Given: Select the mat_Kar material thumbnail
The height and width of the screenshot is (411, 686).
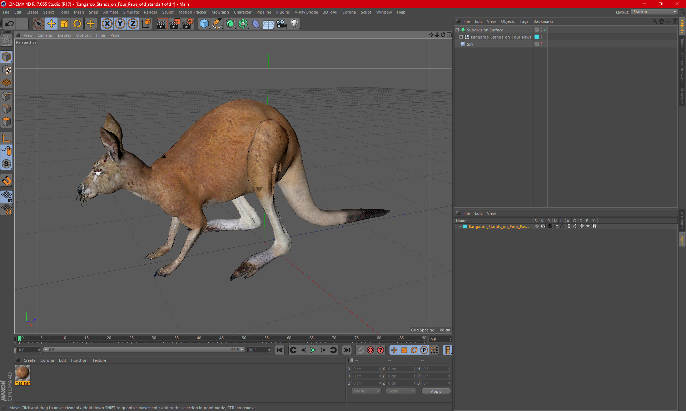Looking at the screenshot, I should click(x=23, y=373).
